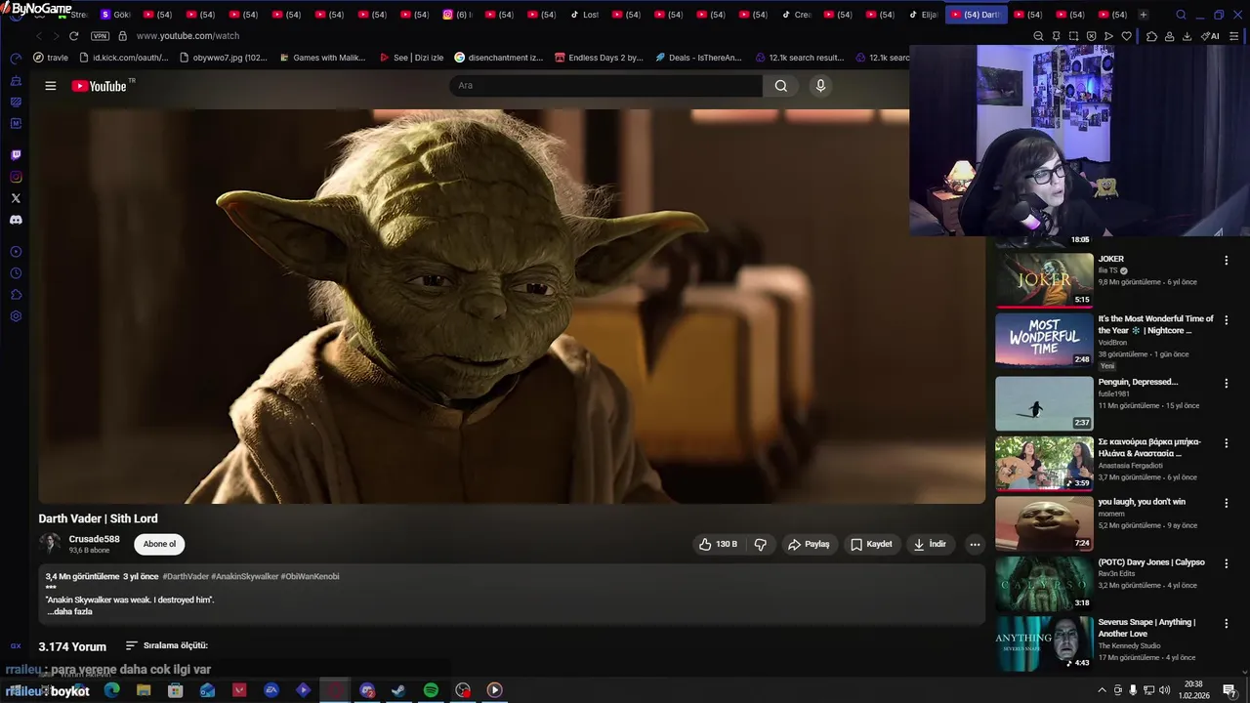Open the Discord icon in the sidebar
This screenshot has width=1250, height=703.
pos(16,220)
